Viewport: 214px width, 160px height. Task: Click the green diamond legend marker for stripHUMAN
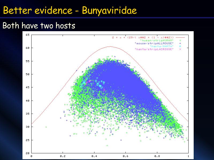point(180,40)
